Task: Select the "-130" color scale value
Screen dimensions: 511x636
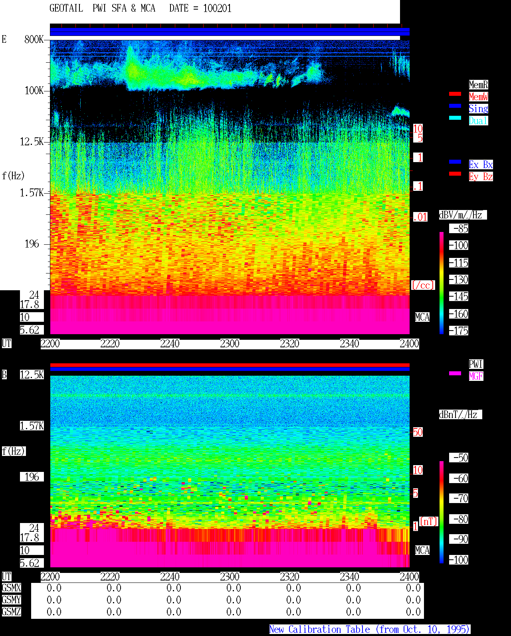Action: coord(459,279)
